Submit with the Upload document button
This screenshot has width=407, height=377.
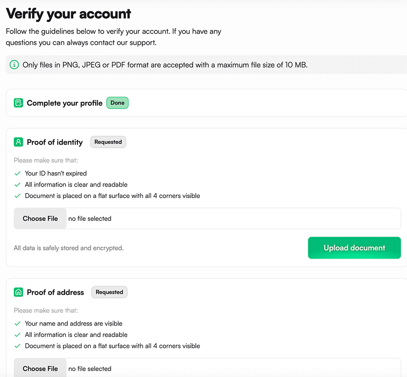[354, 248]
